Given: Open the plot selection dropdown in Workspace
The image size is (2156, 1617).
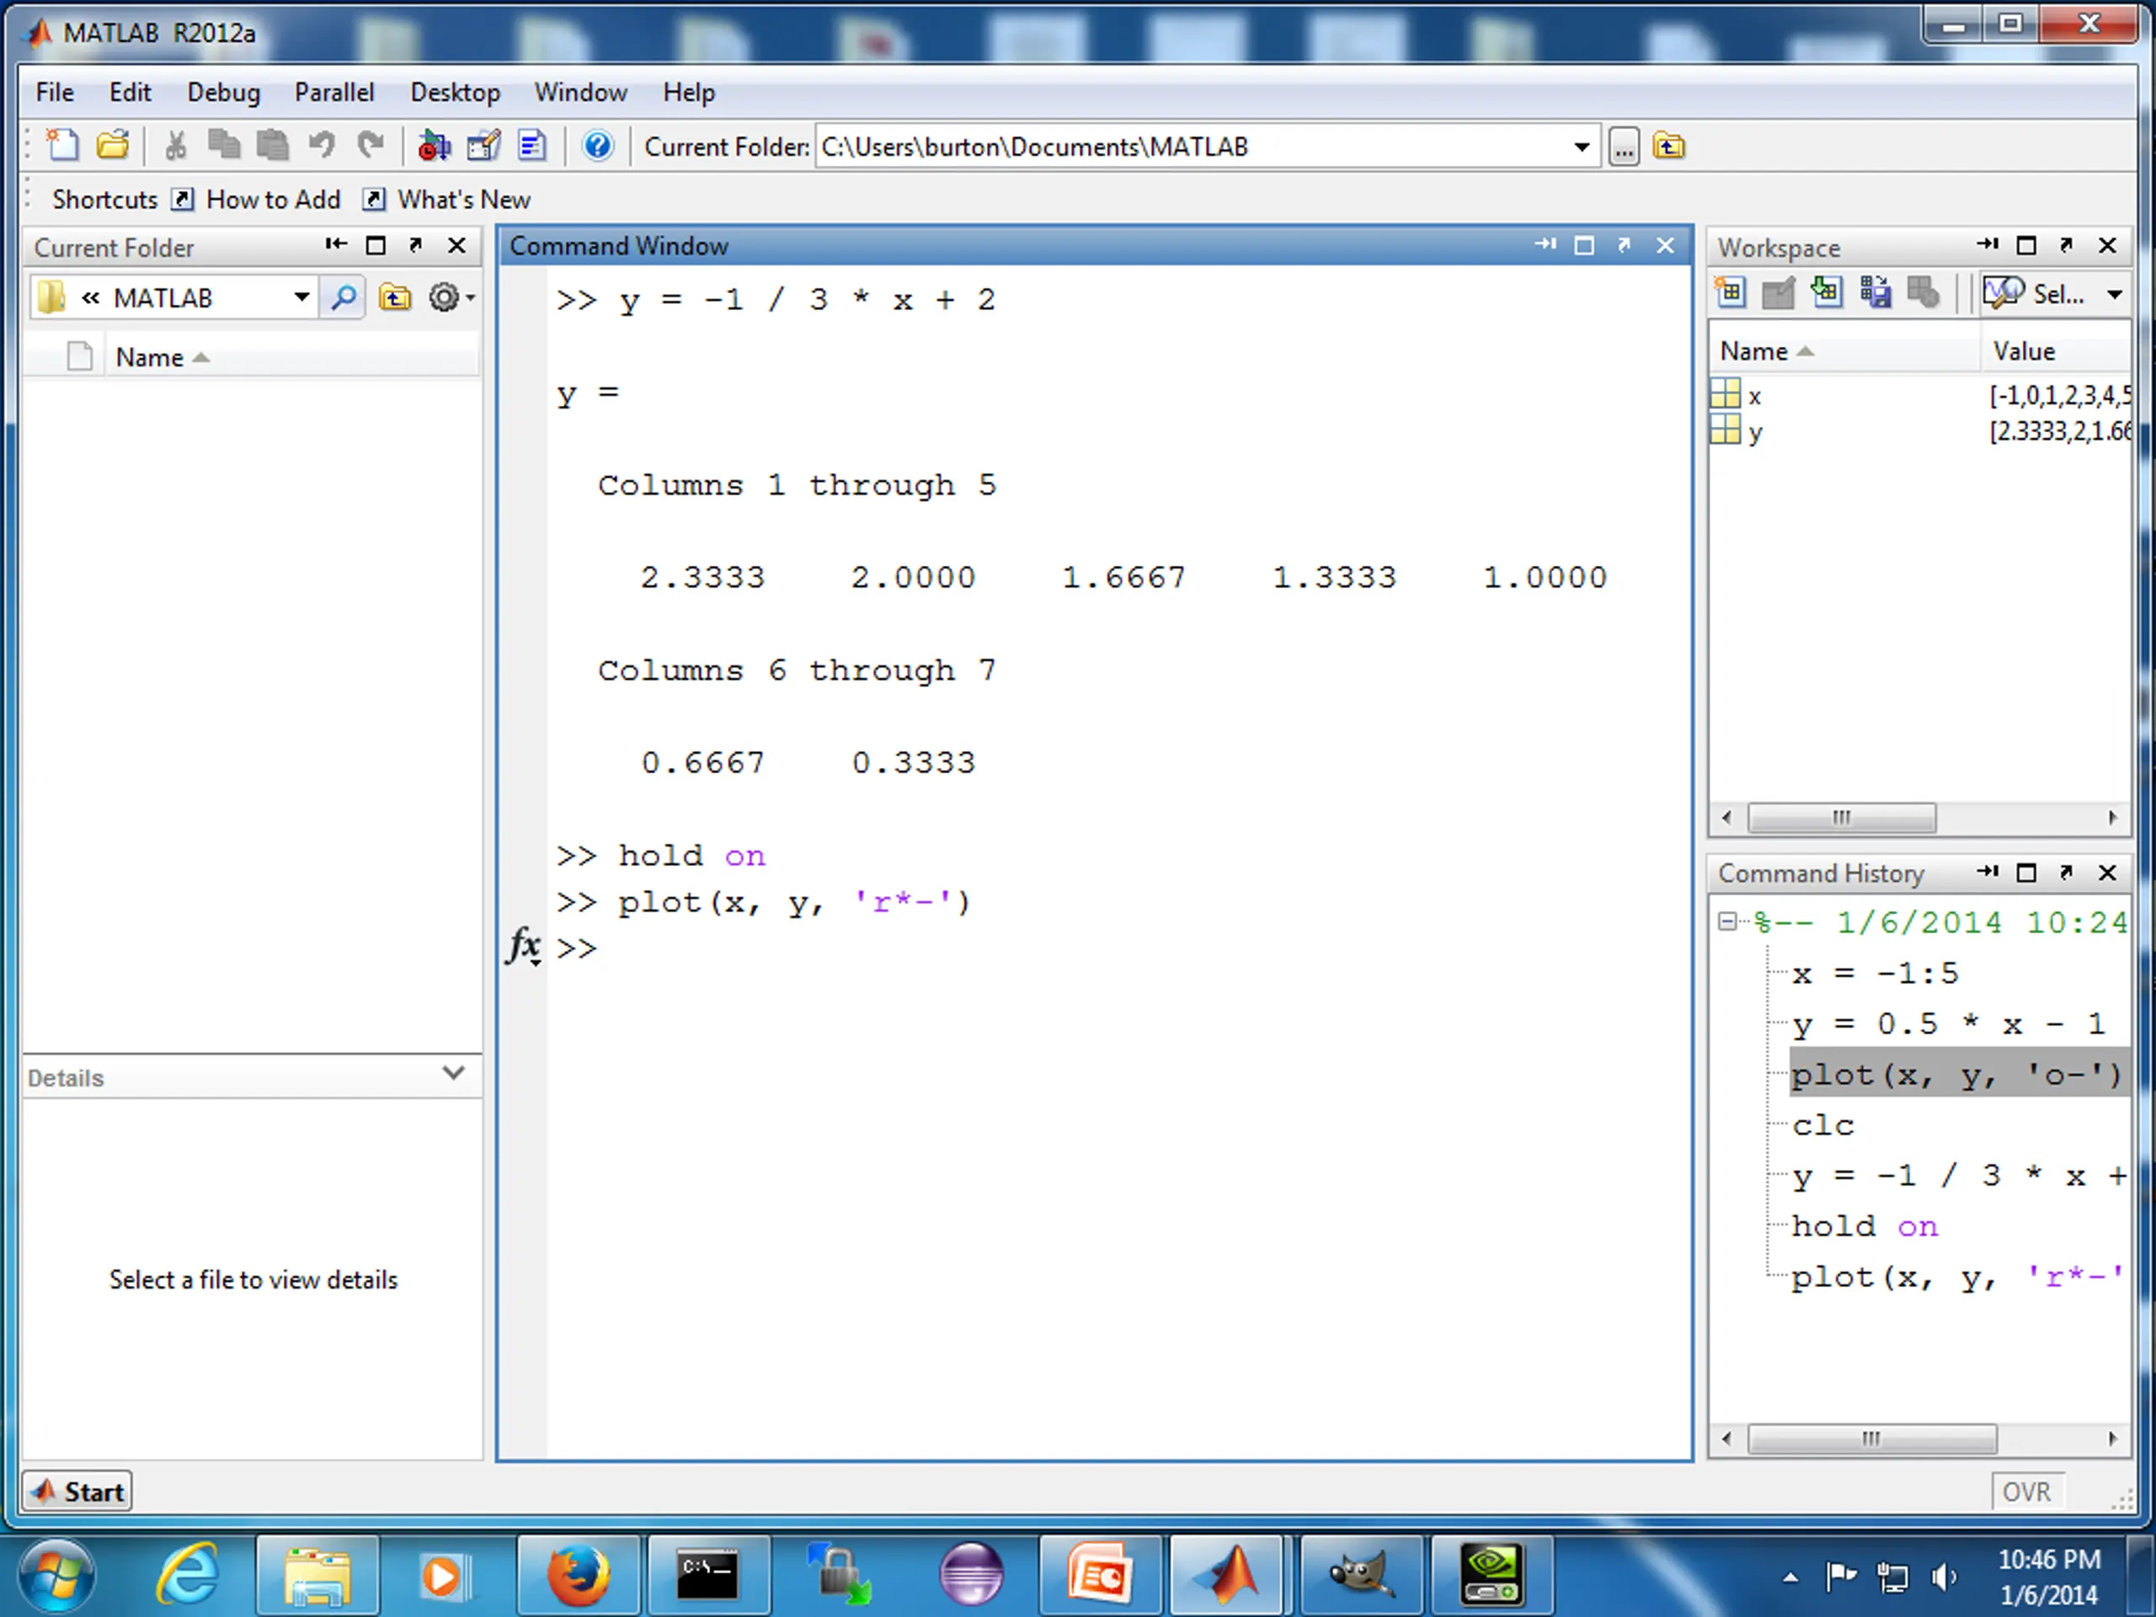Looking at the screenshot, I should [2114, 295].
